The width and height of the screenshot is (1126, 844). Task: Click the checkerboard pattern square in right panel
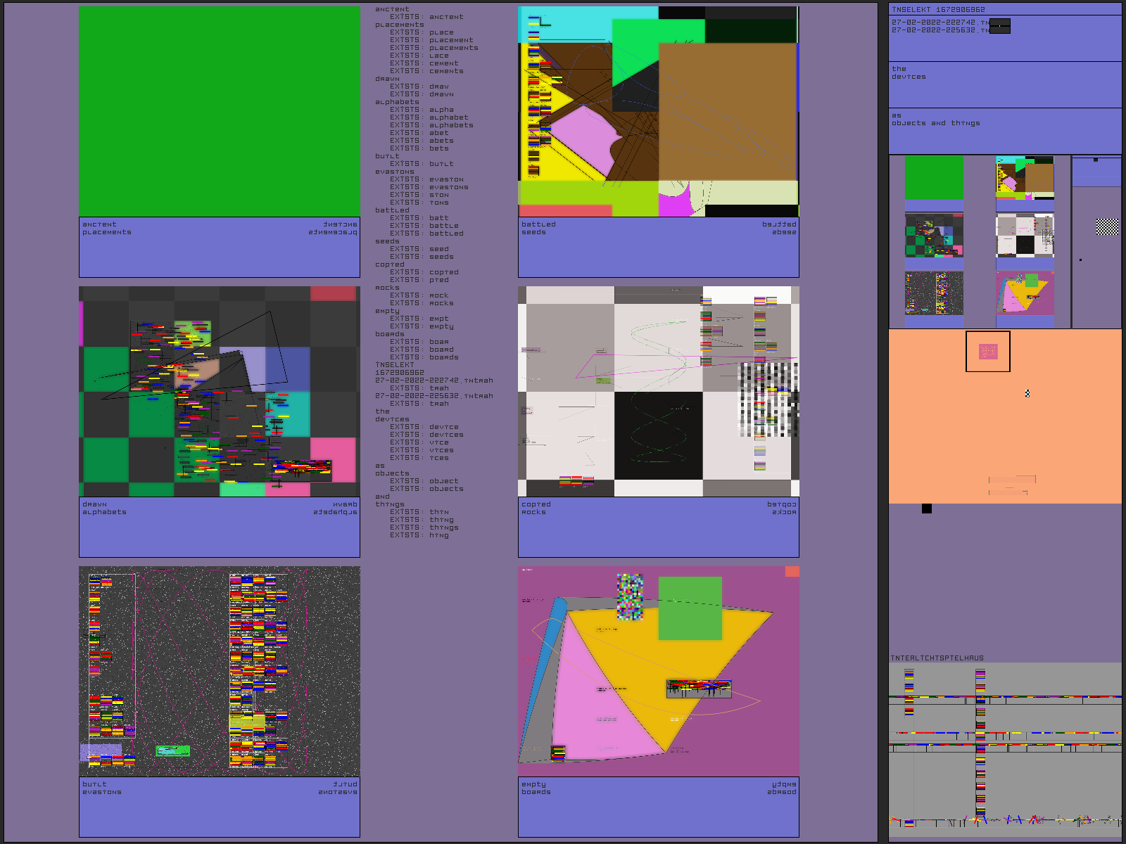tap(1107, 226)
